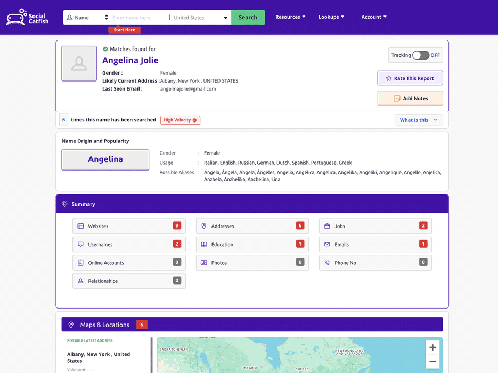Viewport: 498px width, 373px height.
Task: Open the United States country dropdown
Action: pos(200,18)
